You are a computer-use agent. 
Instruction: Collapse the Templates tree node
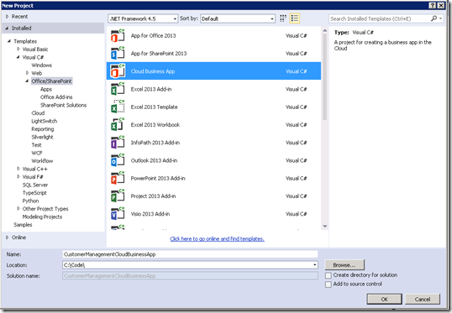point(9,41)
